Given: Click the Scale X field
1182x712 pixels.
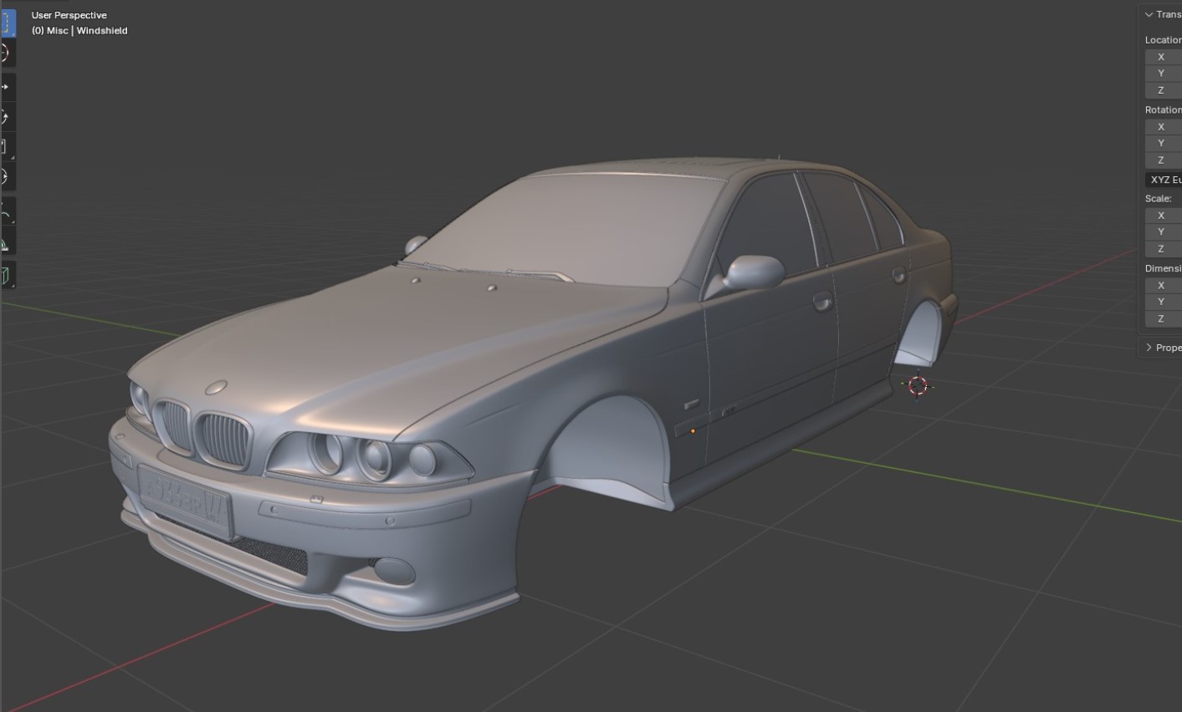Looking at the screenshot, I should coord(1164,216).
